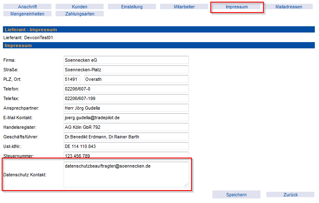This screenshot has height=203, width=319.
Task: Select the PLZ field showing 51491
Action: coord(71,79)
